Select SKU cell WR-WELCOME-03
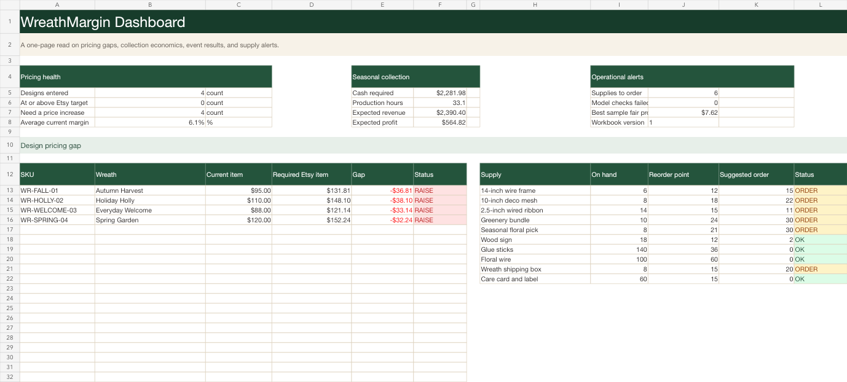 click(x=57, y=210)
